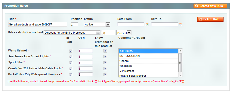This screenshot has width=233, height=93.
Task: Click the Promotion Rules section header
Action: pos(16,6)
